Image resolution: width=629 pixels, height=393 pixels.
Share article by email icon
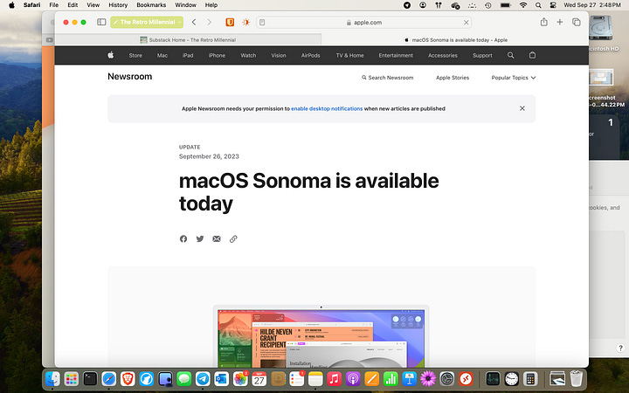tap(217, 239)
